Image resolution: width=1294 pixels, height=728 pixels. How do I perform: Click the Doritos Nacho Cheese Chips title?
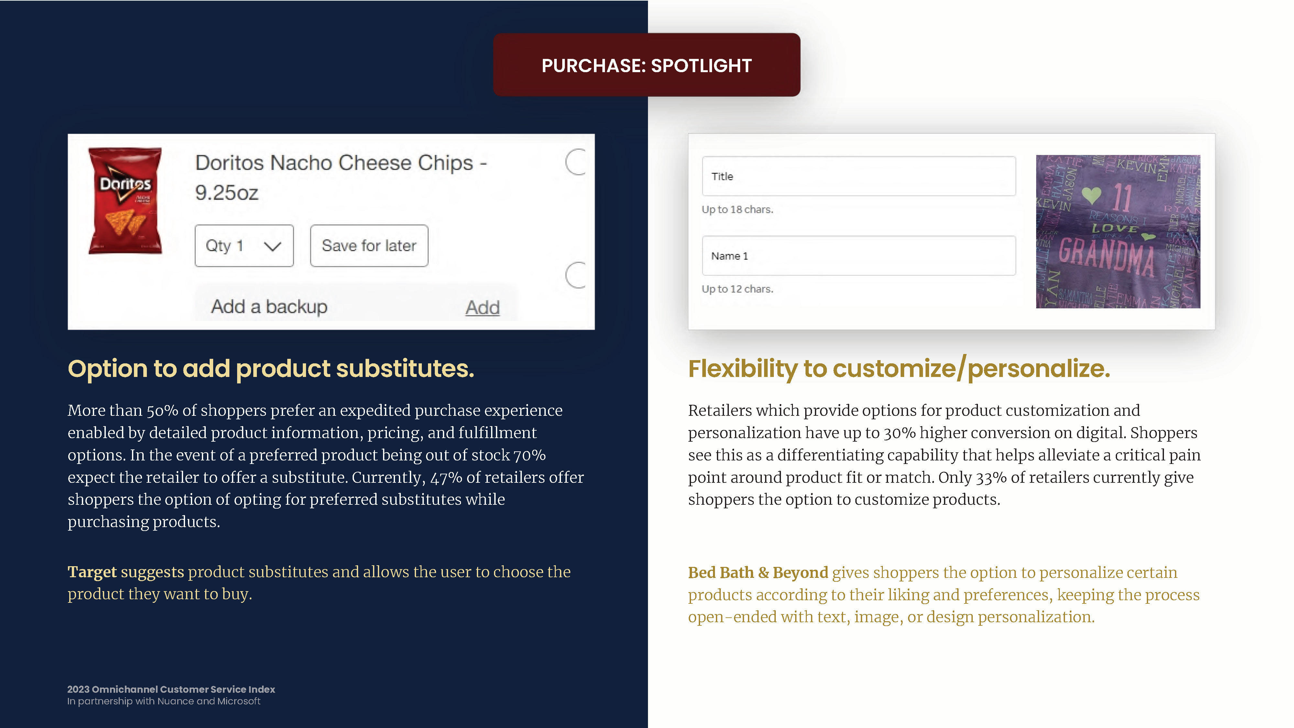click(341, 177)
